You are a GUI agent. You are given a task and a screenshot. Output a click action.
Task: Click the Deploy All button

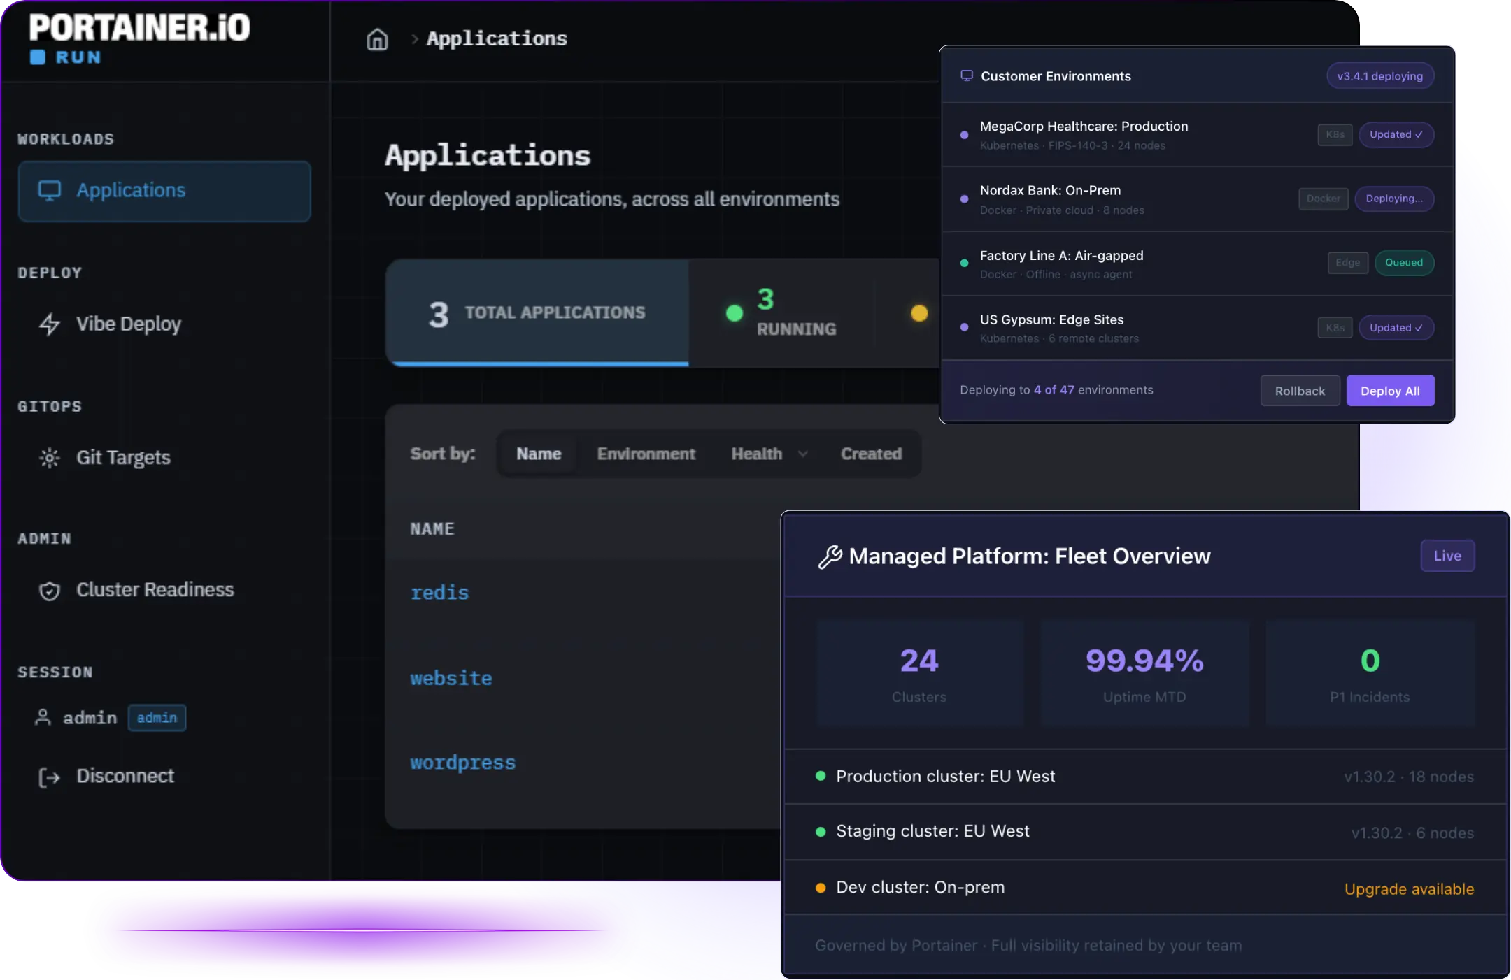pyautogui.click(x=1390, y=391)
